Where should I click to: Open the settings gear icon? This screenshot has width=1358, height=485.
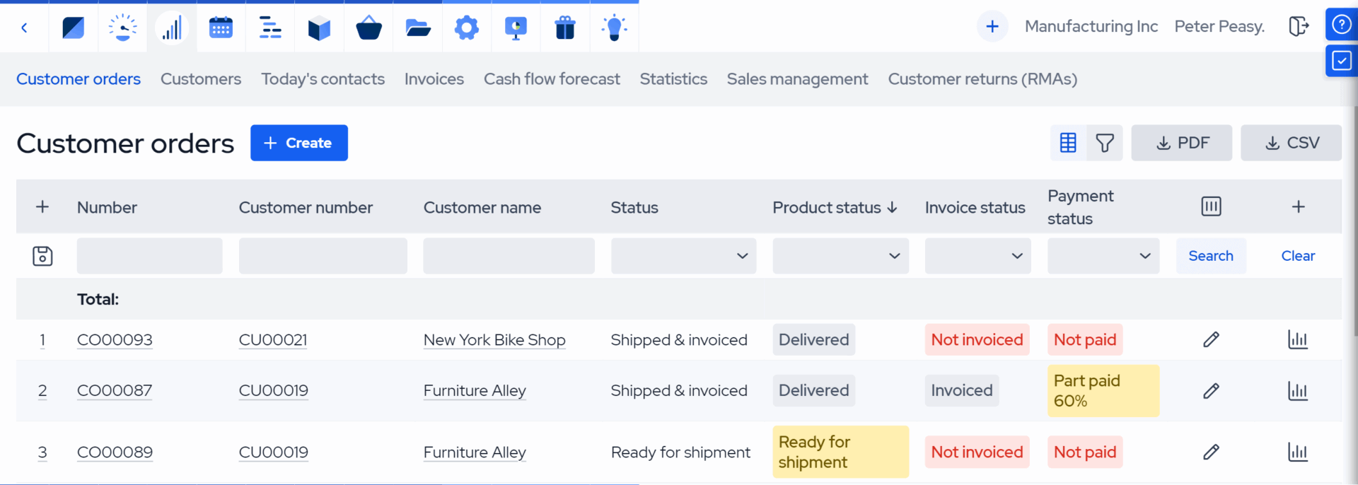pos(466,28)
